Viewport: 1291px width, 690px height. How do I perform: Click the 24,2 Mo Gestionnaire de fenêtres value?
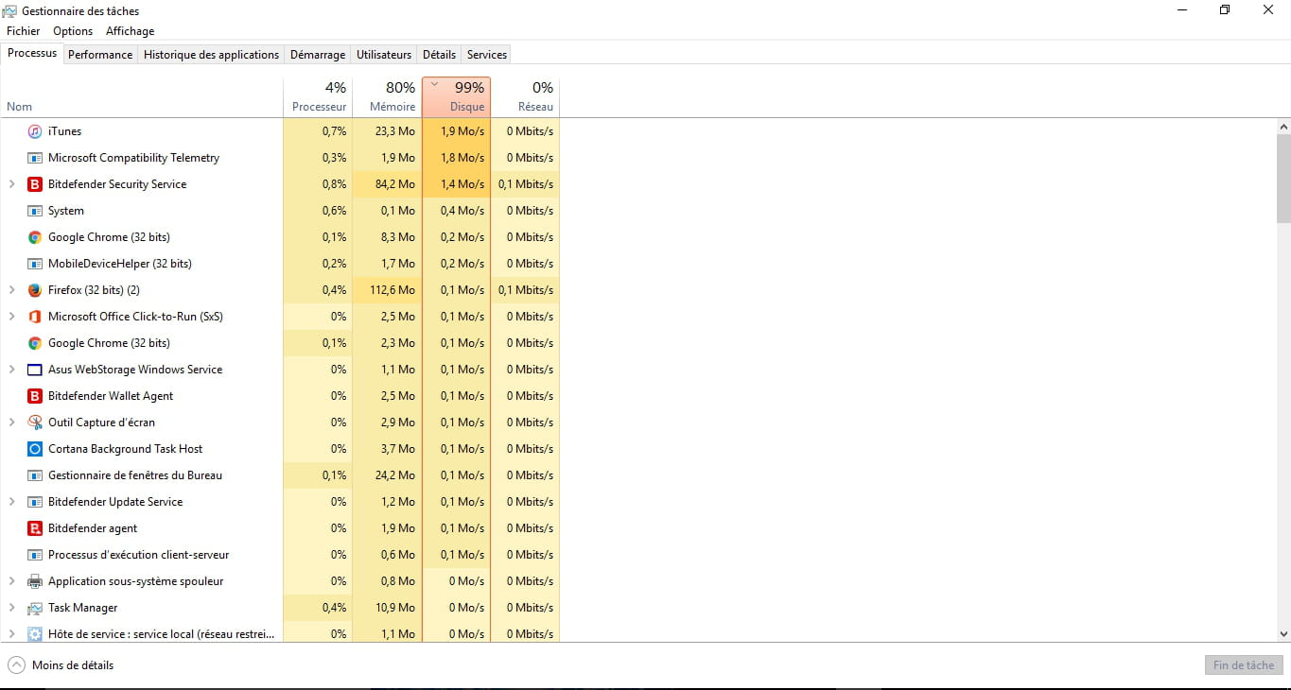(395, 475)
